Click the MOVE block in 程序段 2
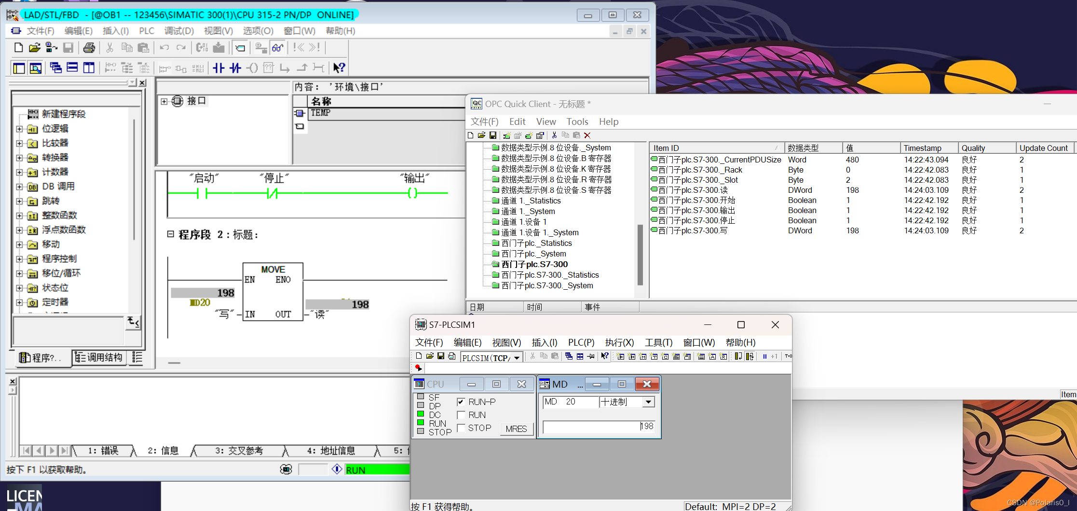Viewport: 1077px width, 511px height. pos(273,292)
